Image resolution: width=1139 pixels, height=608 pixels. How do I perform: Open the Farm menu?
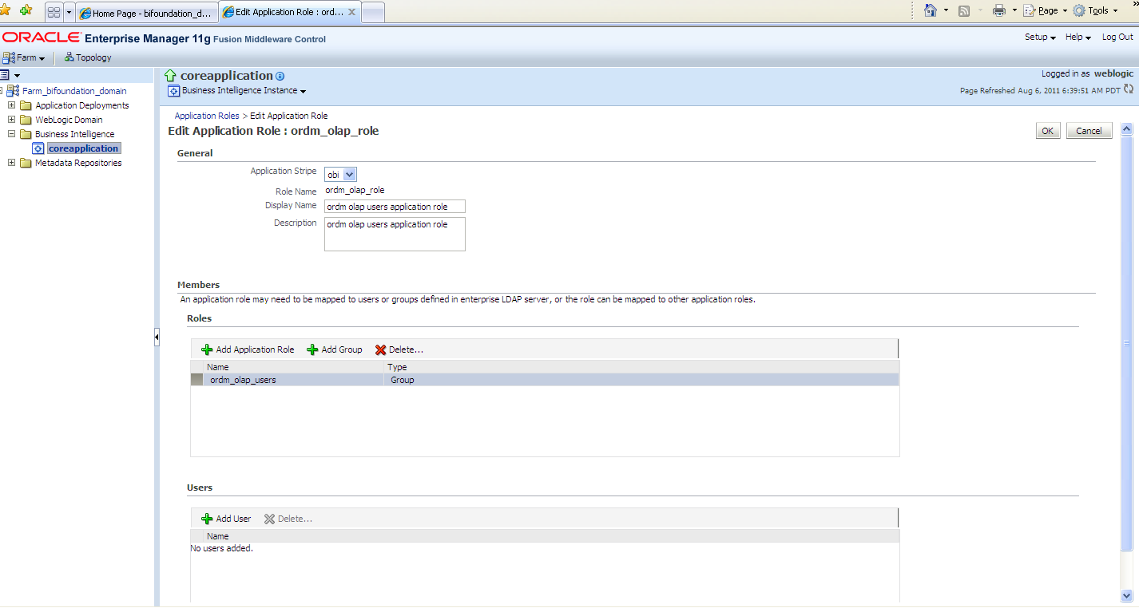click(24, 57)
